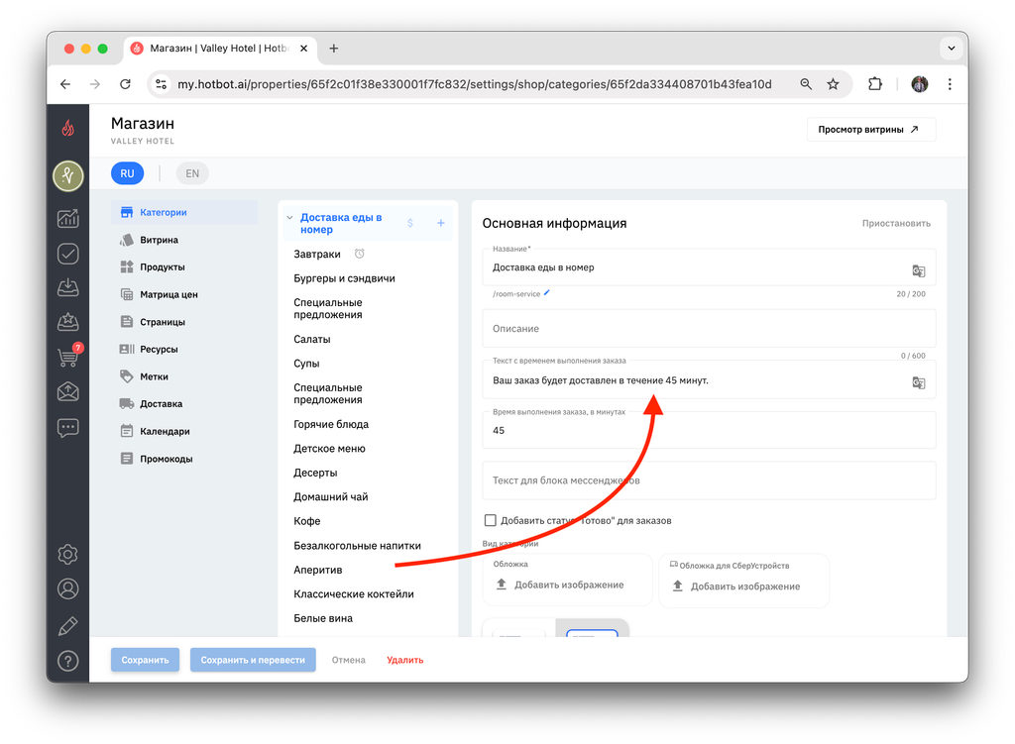The image size is (1015, 744).
Task: Select the Горячие блюда subcategory
Action: (x=331, y=424)
